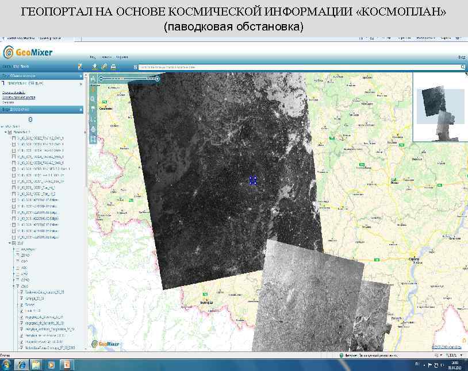Tick the third image layer checkbox in tree

point(13,150)
